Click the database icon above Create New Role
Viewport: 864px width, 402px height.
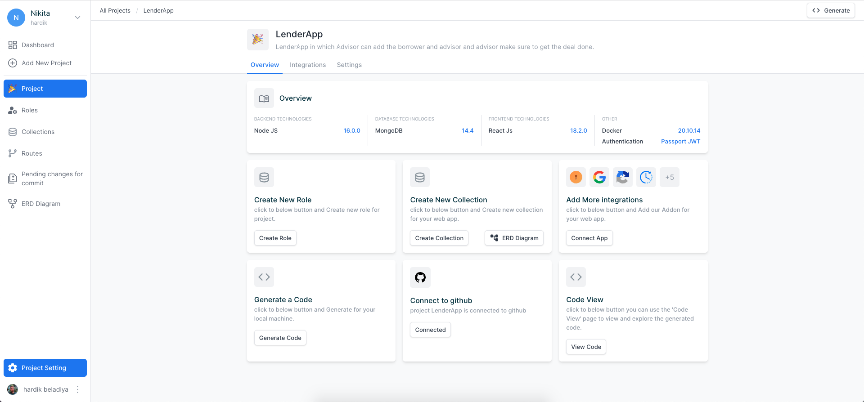point(264,177)
